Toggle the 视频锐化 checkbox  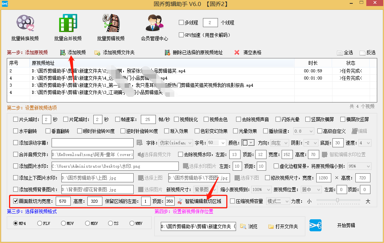[176, 119]
